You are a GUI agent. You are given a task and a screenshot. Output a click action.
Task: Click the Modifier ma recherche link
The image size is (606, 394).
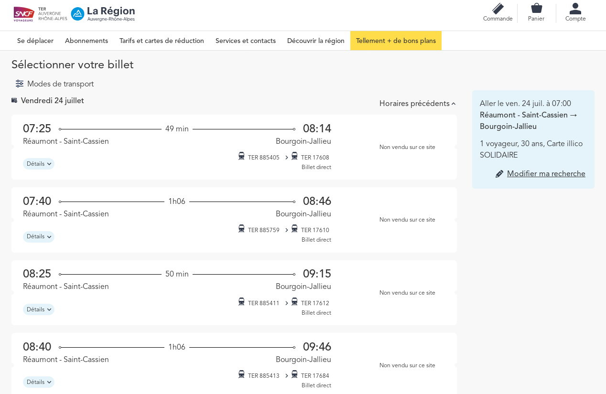click(546, 174)
